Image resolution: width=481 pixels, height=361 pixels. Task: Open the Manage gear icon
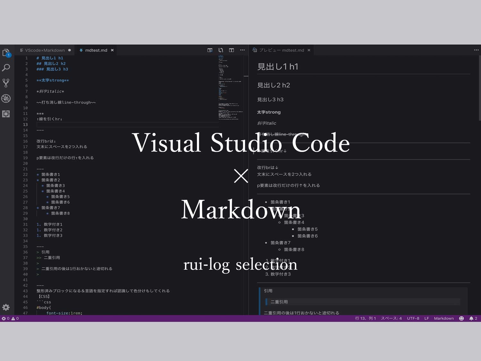[6, 307]
